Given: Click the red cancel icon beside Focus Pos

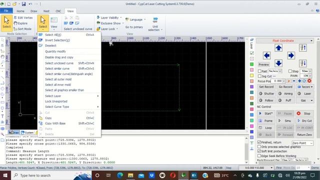Looking at the screenshot, I should tap(309, 81).
